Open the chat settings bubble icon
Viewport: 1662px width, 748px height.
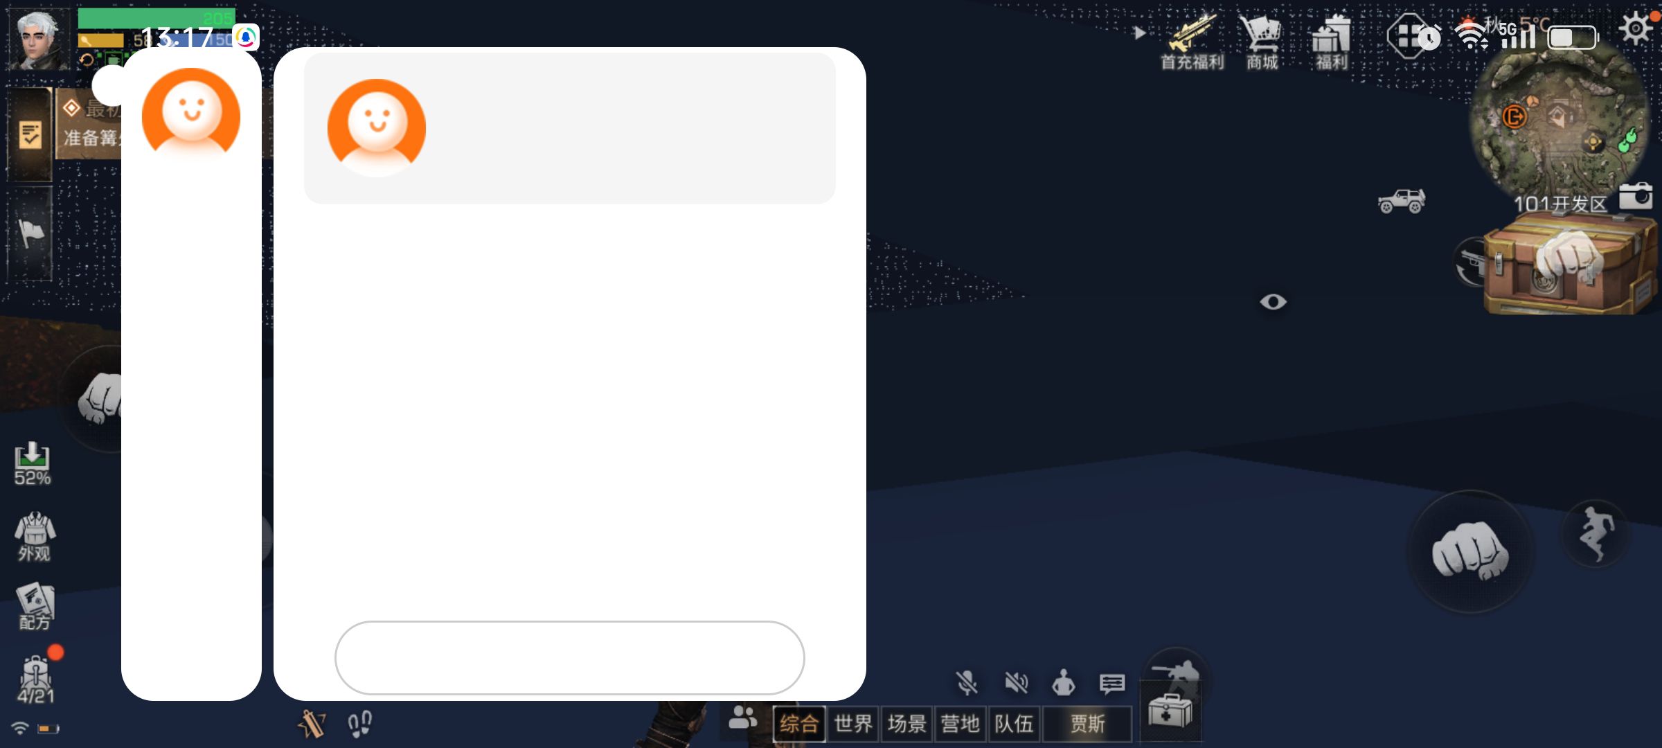[1112, 684]
